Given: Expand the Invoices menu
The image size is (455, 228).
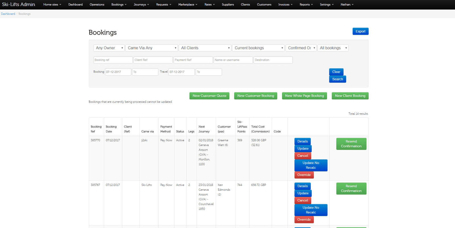Looking at the screenshot, I should pos(285,5).
